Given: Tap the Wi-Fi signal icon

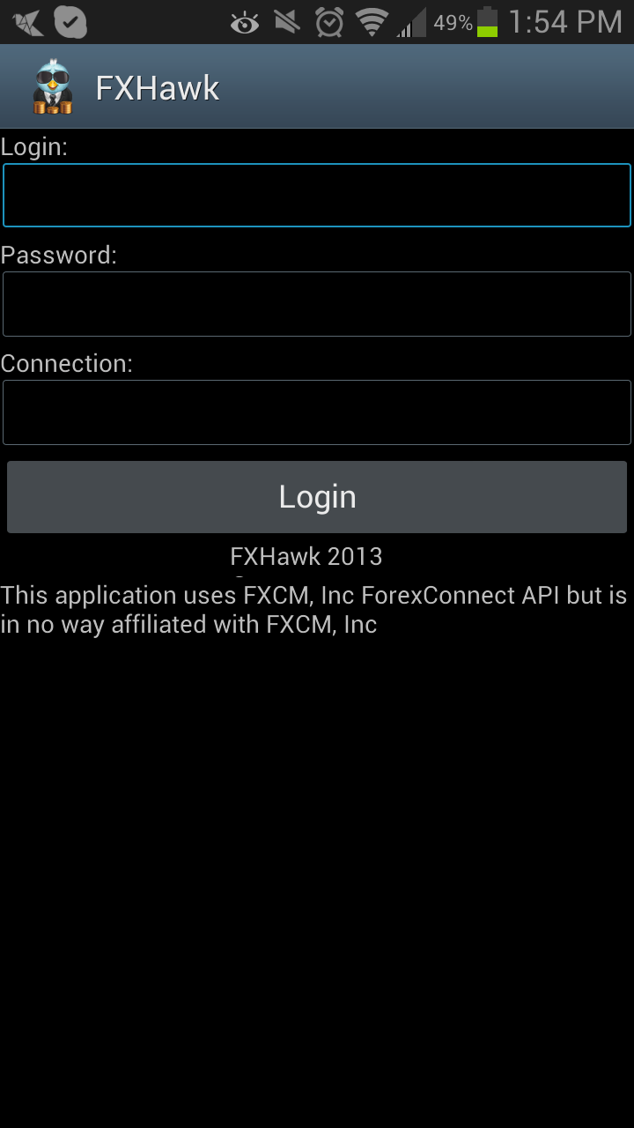Looking at the screenshot, I should (x=372, y=22).
